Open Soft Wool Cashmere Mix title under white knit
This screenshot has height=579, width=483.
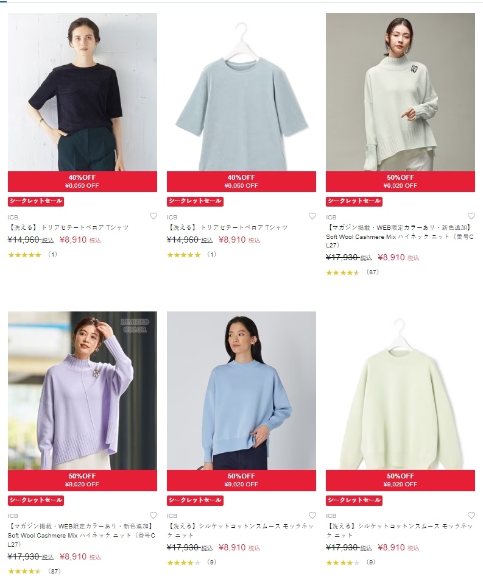point(400,236)
